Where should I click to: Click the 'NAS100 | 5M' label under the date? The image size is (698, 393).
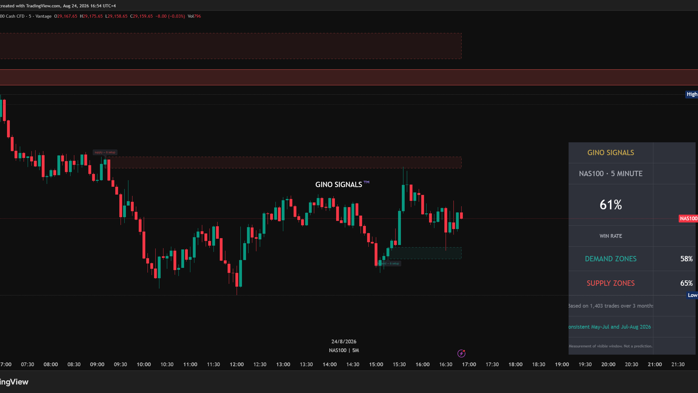[x=344, y=350]
